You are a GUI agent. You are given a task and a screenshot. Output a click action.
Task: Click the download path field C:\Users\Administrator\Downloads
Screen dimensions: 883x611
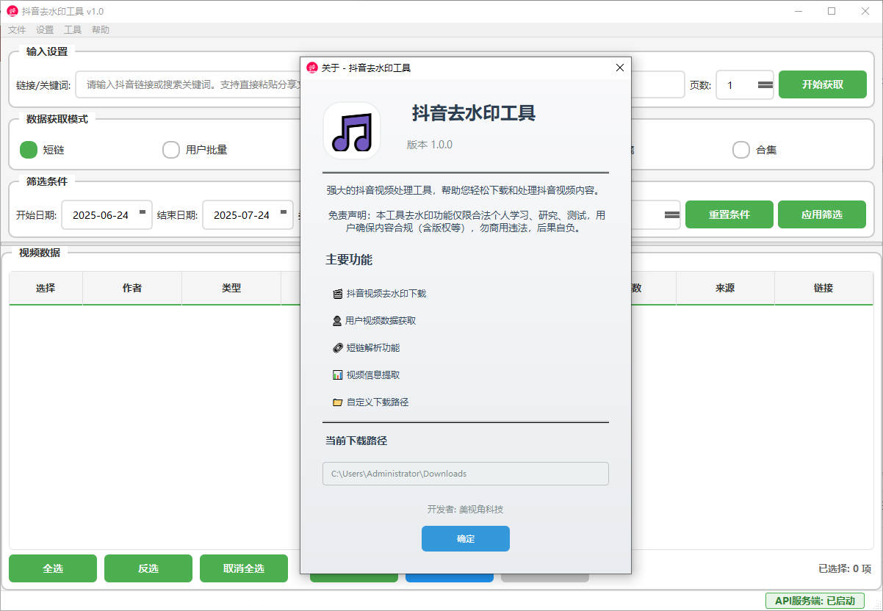(x=466, y=474)
